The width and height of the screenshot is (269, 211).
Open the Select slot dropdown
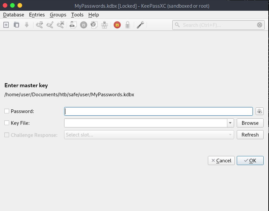click(149, 135)
